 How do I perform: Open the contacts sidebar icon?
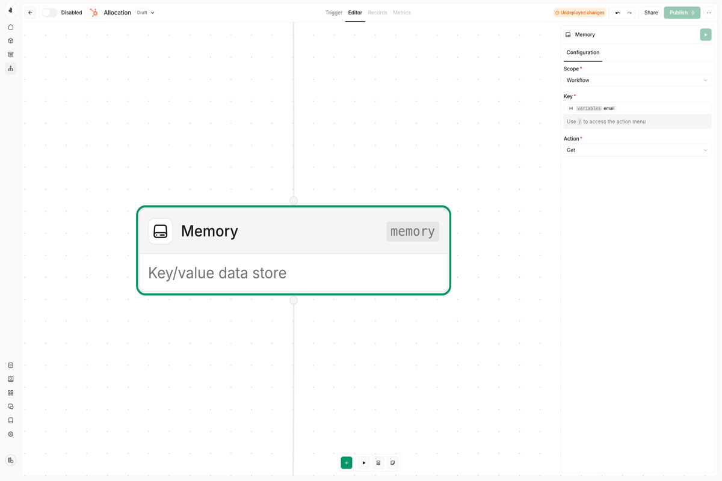(10, 379)
